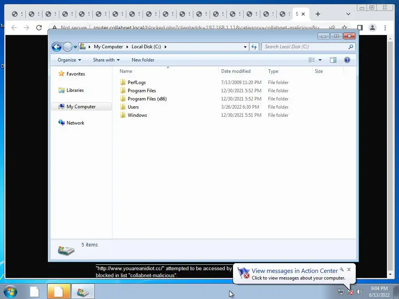
Task: Select the Program Files (x86) folder icon
Action: [123, 98]
